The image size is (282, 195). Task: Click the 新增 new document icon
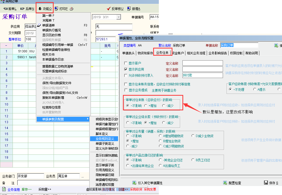(129, 9)
